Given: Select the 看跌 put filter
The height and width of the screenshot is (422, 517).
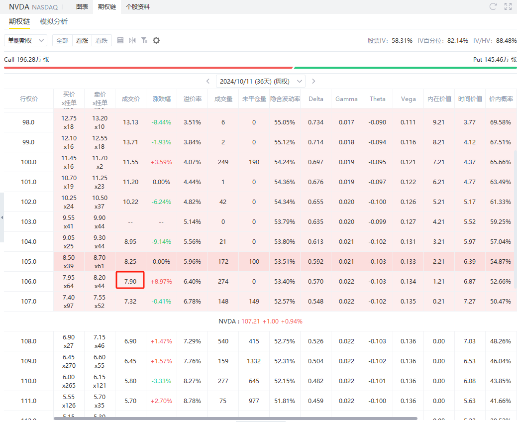Looking at the screenshot, I should pos(102,40).
